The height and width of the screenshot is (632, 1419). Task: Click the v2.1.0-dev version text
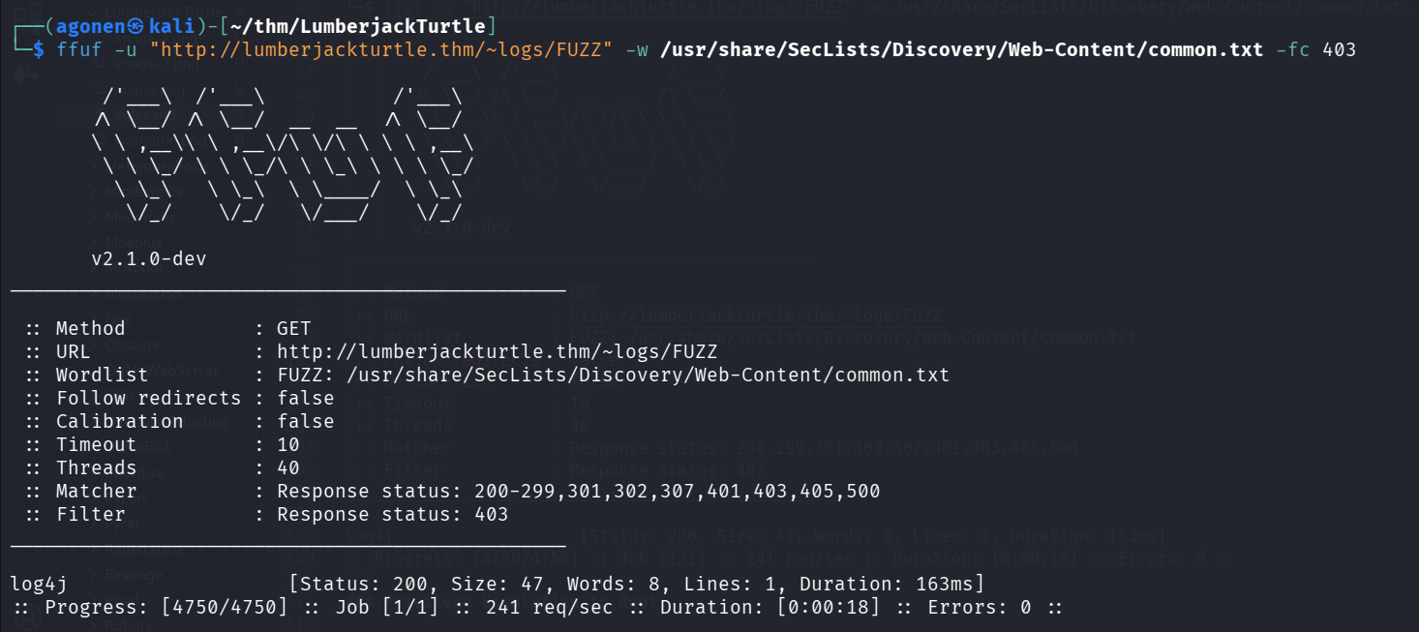tap(148, 258)
